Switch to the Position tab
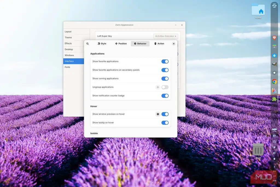 pos(121,44)
